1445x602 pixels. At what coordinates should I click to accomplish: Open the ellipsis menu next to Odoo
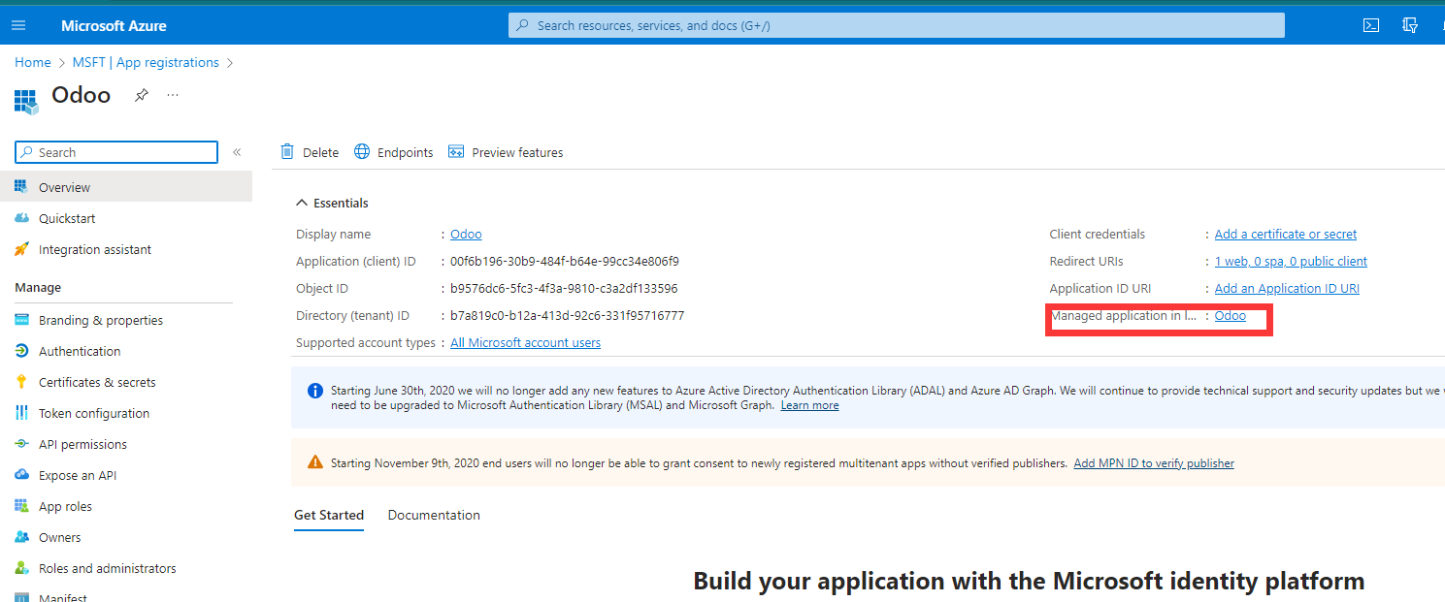(x=173, y=95)
